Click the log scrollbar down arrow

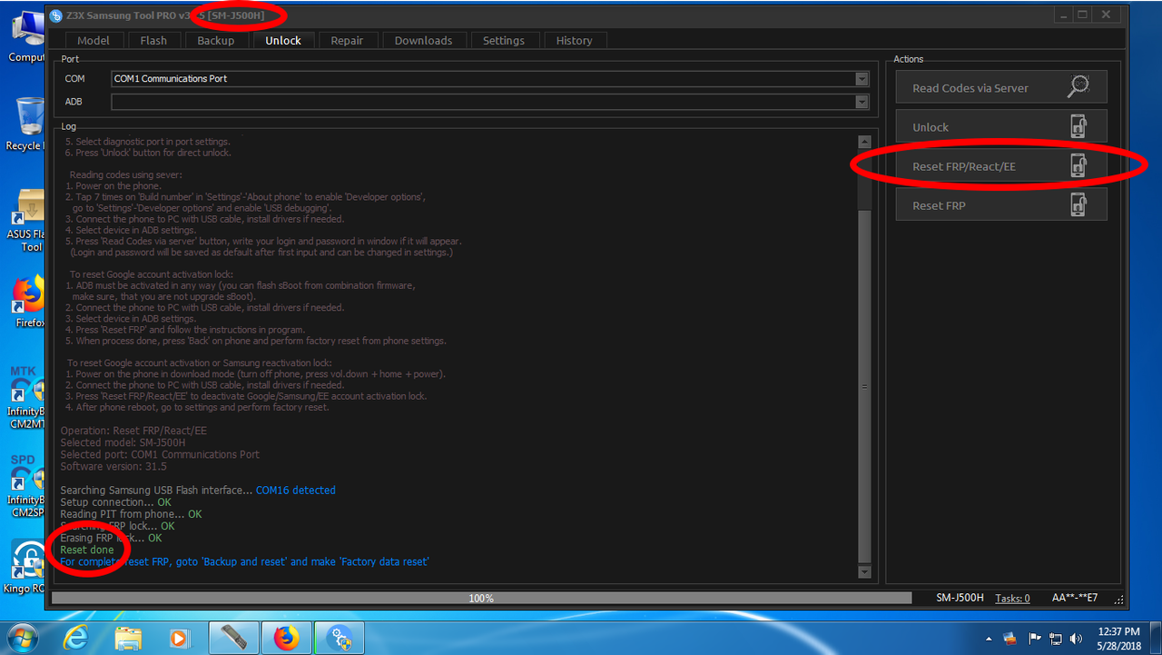click(864, 571)
